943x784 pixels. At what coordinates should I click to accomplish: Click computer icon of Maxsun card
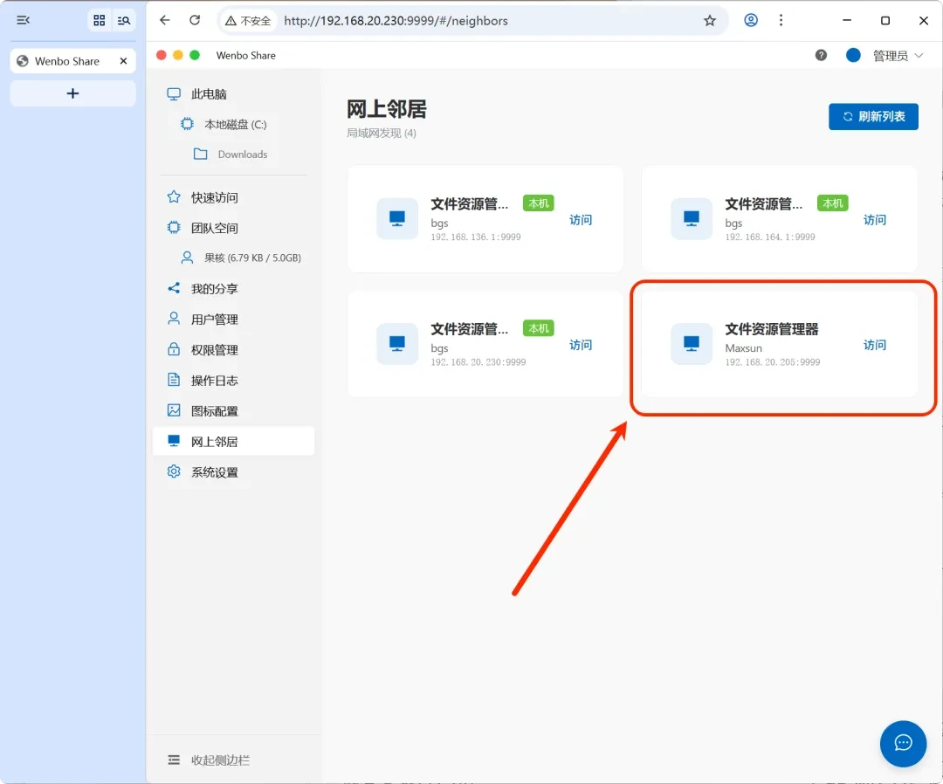click(x=692, y=344)
